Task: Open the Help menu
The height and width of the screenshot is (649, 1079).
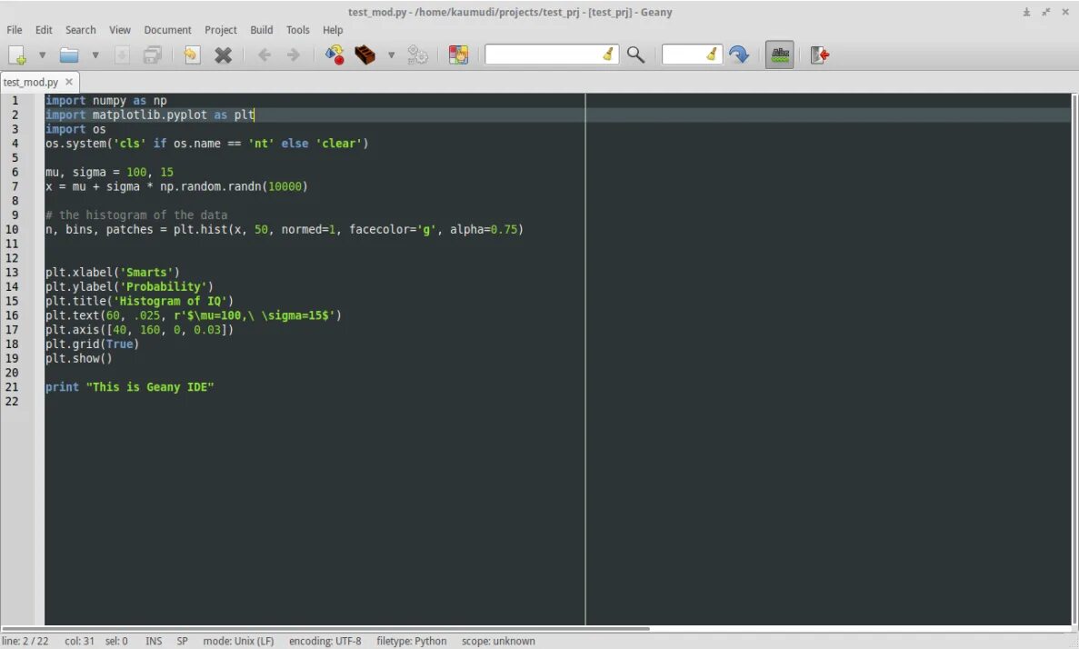Action: (333, 30)
